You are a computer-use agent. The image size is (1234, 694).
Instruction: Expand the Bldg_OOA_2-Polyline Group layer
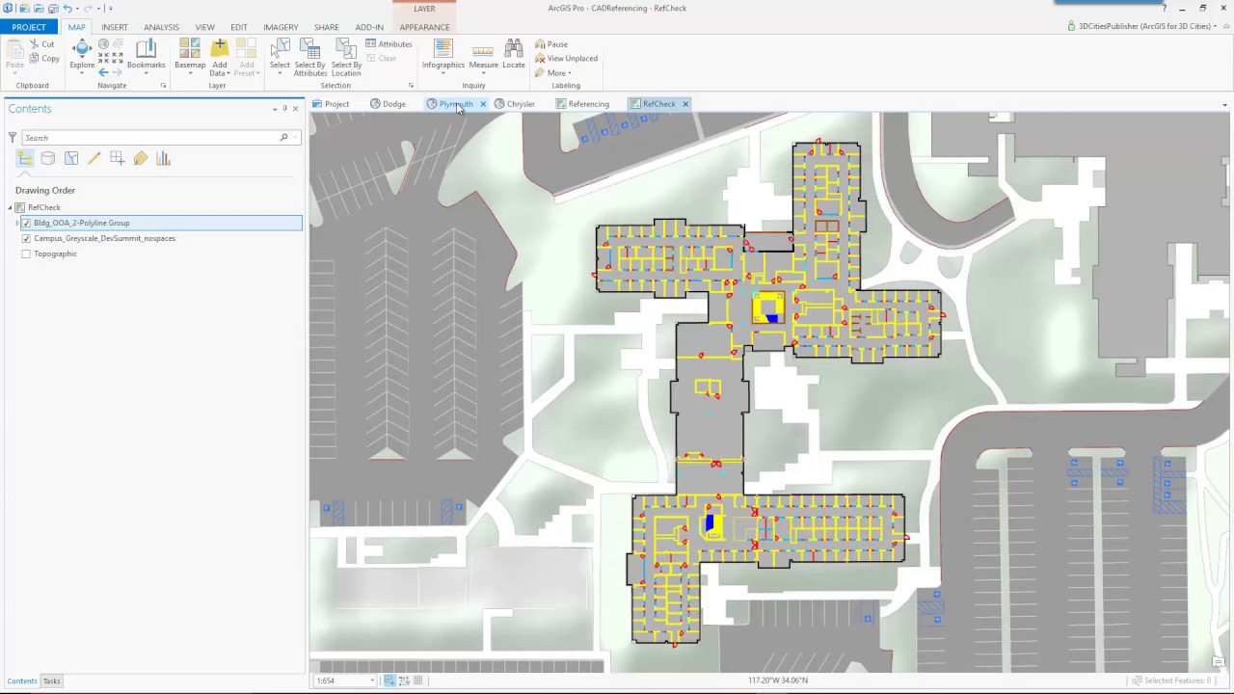[x=17, y=223]
